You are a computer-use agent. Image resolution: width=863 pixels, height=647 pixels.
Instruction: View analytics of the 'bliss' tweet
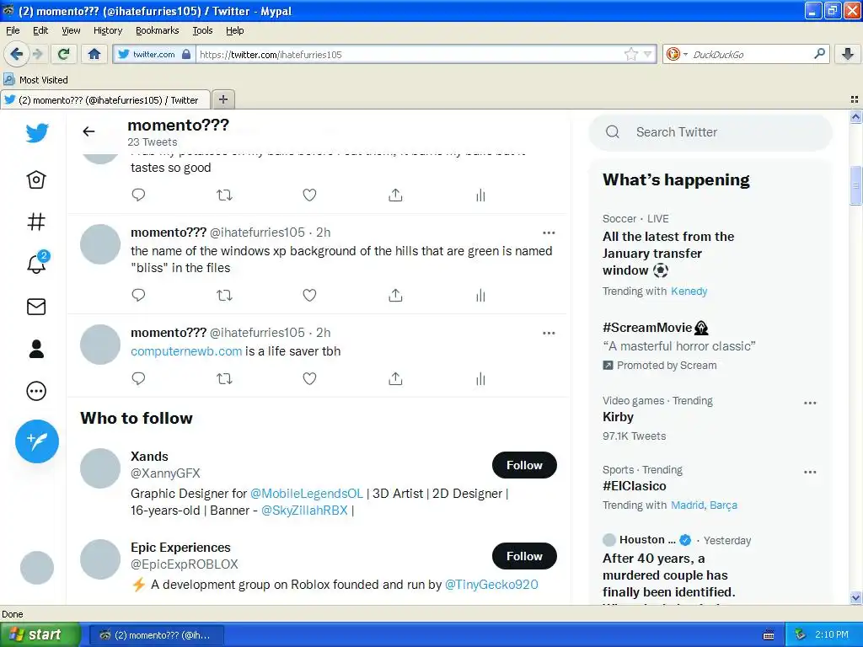pyautogui.click(x=480, y=296)
